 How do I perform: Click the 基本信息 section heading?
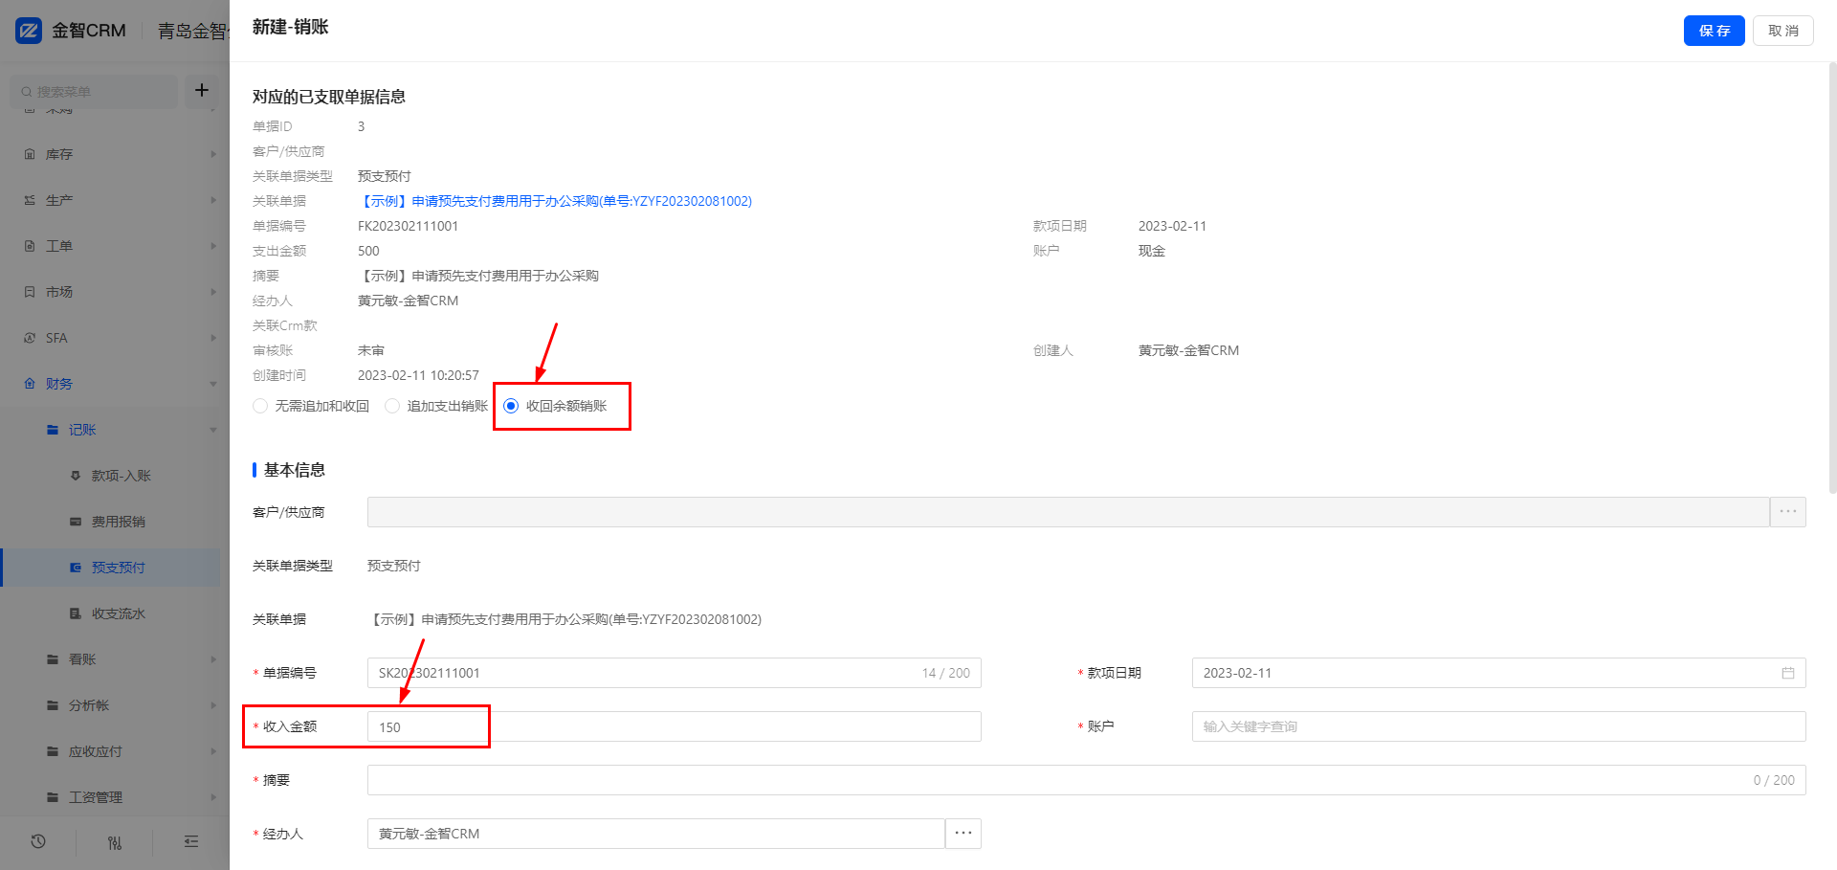(x=295, y=470)
